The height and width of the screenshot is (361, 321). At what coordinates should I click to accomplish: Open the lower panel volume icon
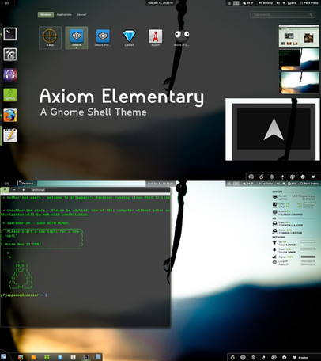click(x=278, y=184)
